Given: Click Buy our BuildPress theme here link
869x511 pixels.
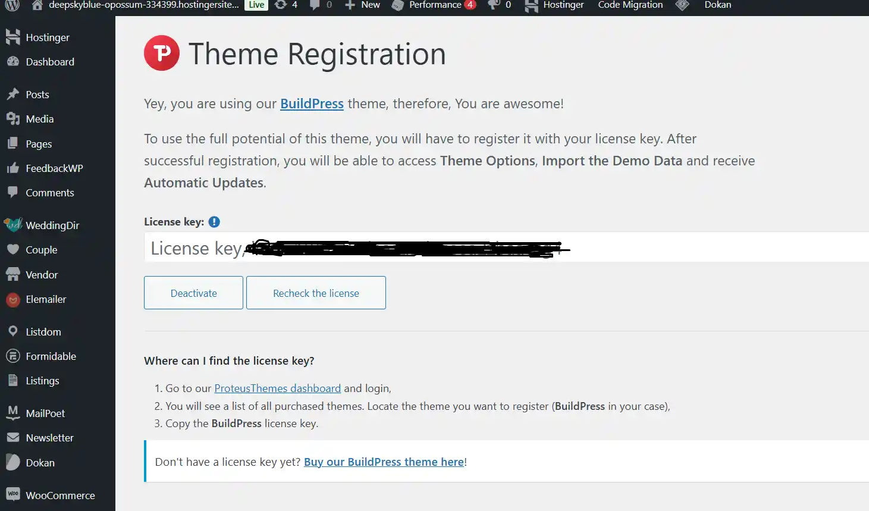Looking at the screenshot, I should (384, 462).
